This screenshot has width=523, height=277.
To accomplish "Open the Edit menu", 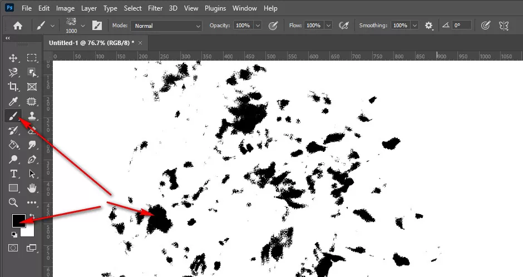I will point(44,8).
